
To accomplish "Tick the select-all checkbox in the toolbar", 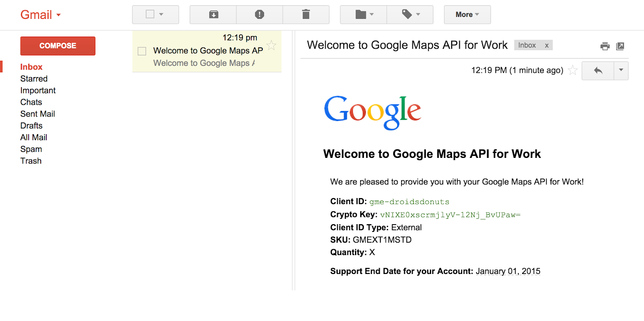I will coord(150,14).
